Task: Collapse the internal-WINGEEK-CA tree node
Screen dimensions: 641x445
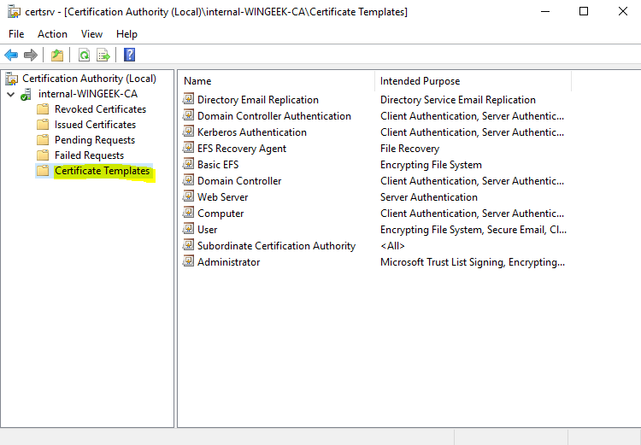Action: pyautogui.click(x=9, y=94)
